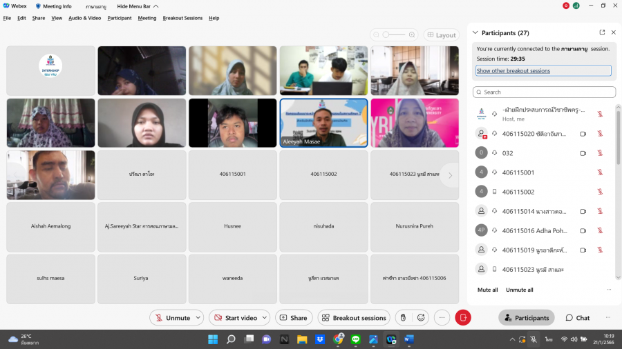
Task: Click the red leave session button
Action: pyautogui.click(x=463, y=318)
